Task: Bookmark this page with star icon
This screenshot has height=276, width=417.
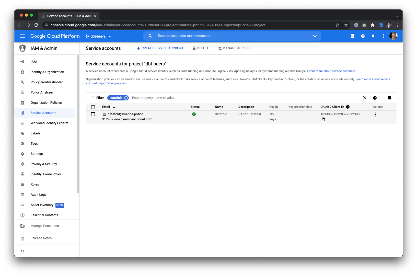Action: coord(346,25)
